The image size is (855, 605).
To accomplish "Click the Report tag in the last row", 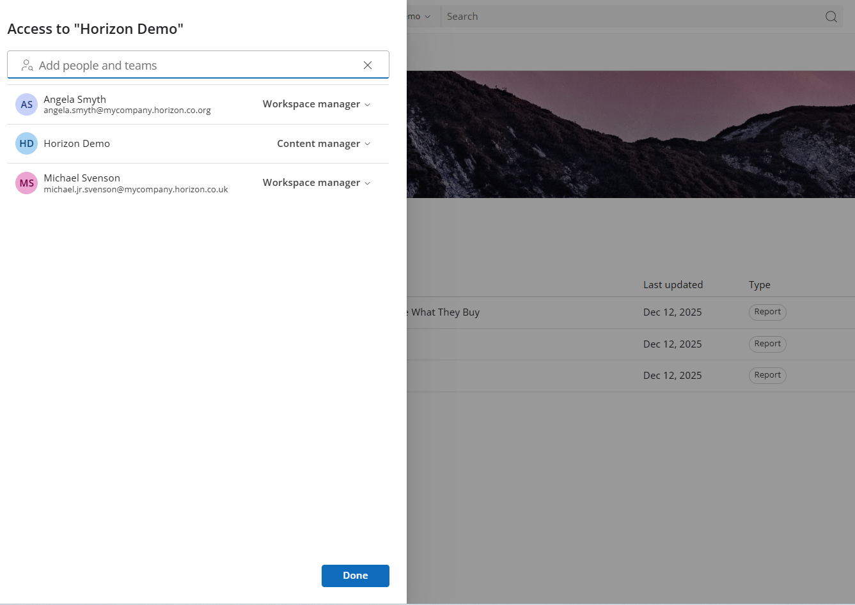I will (767, 375).
